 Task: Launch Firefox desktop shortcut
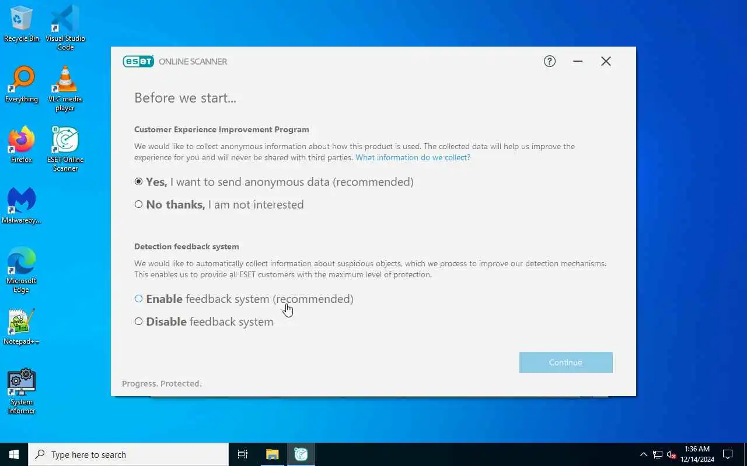(22, 146)
